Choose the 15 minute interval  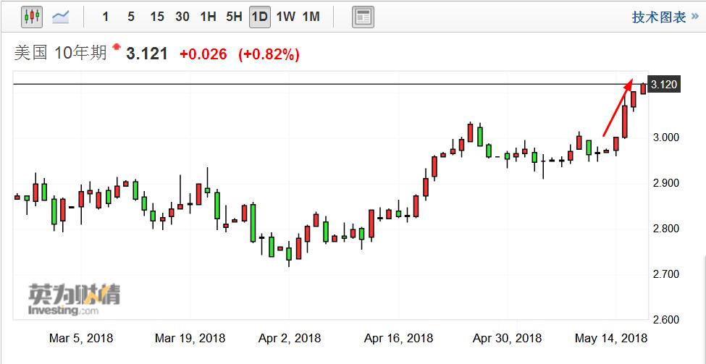[x=157, y=17]
